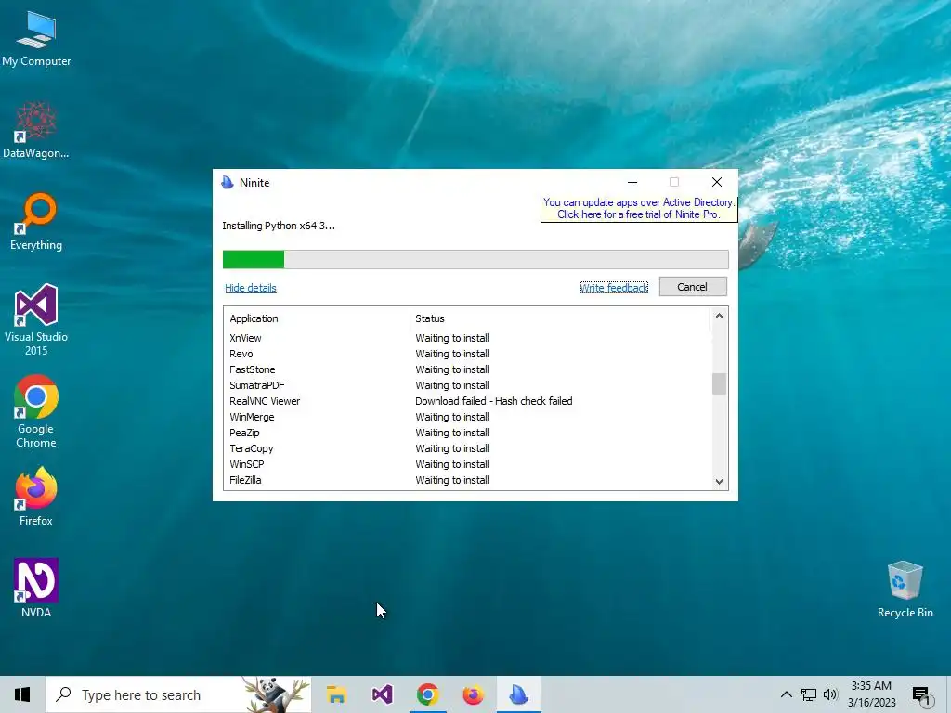Open the Write feedback link
Viewport: 951px width, 713px height.
click(614, 288)
